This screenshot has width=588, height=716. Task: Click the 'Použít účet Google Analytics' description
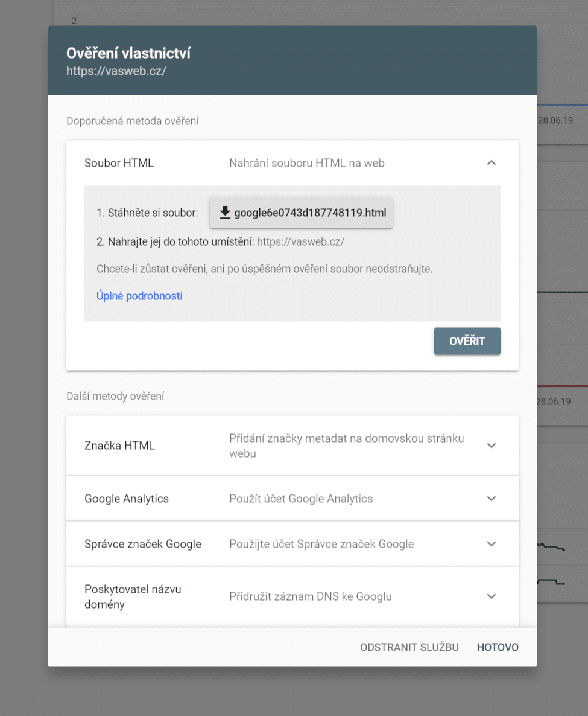pos(300,499)
